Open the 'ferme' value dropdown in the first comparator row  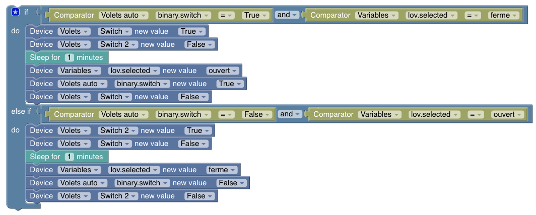coord(503,15)
